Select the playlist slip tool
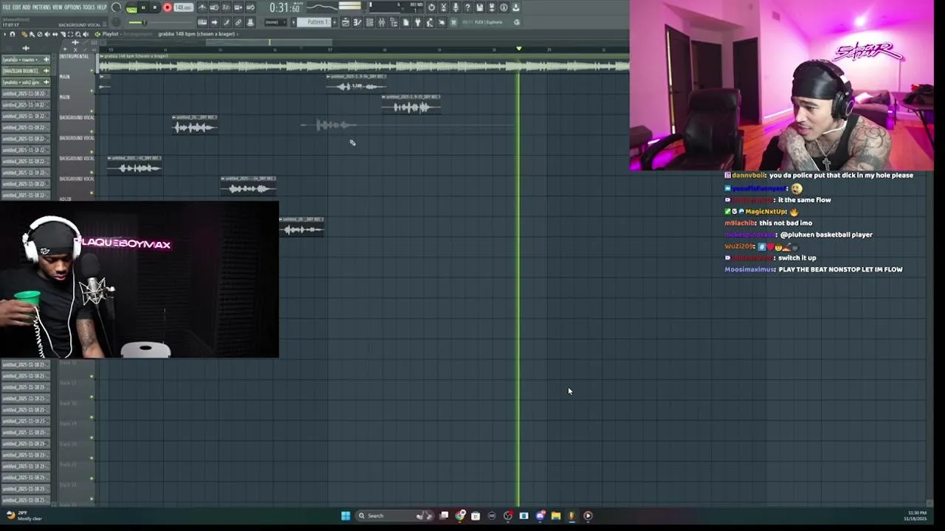This screenshot has height=531, width=945. coord(55,34)
